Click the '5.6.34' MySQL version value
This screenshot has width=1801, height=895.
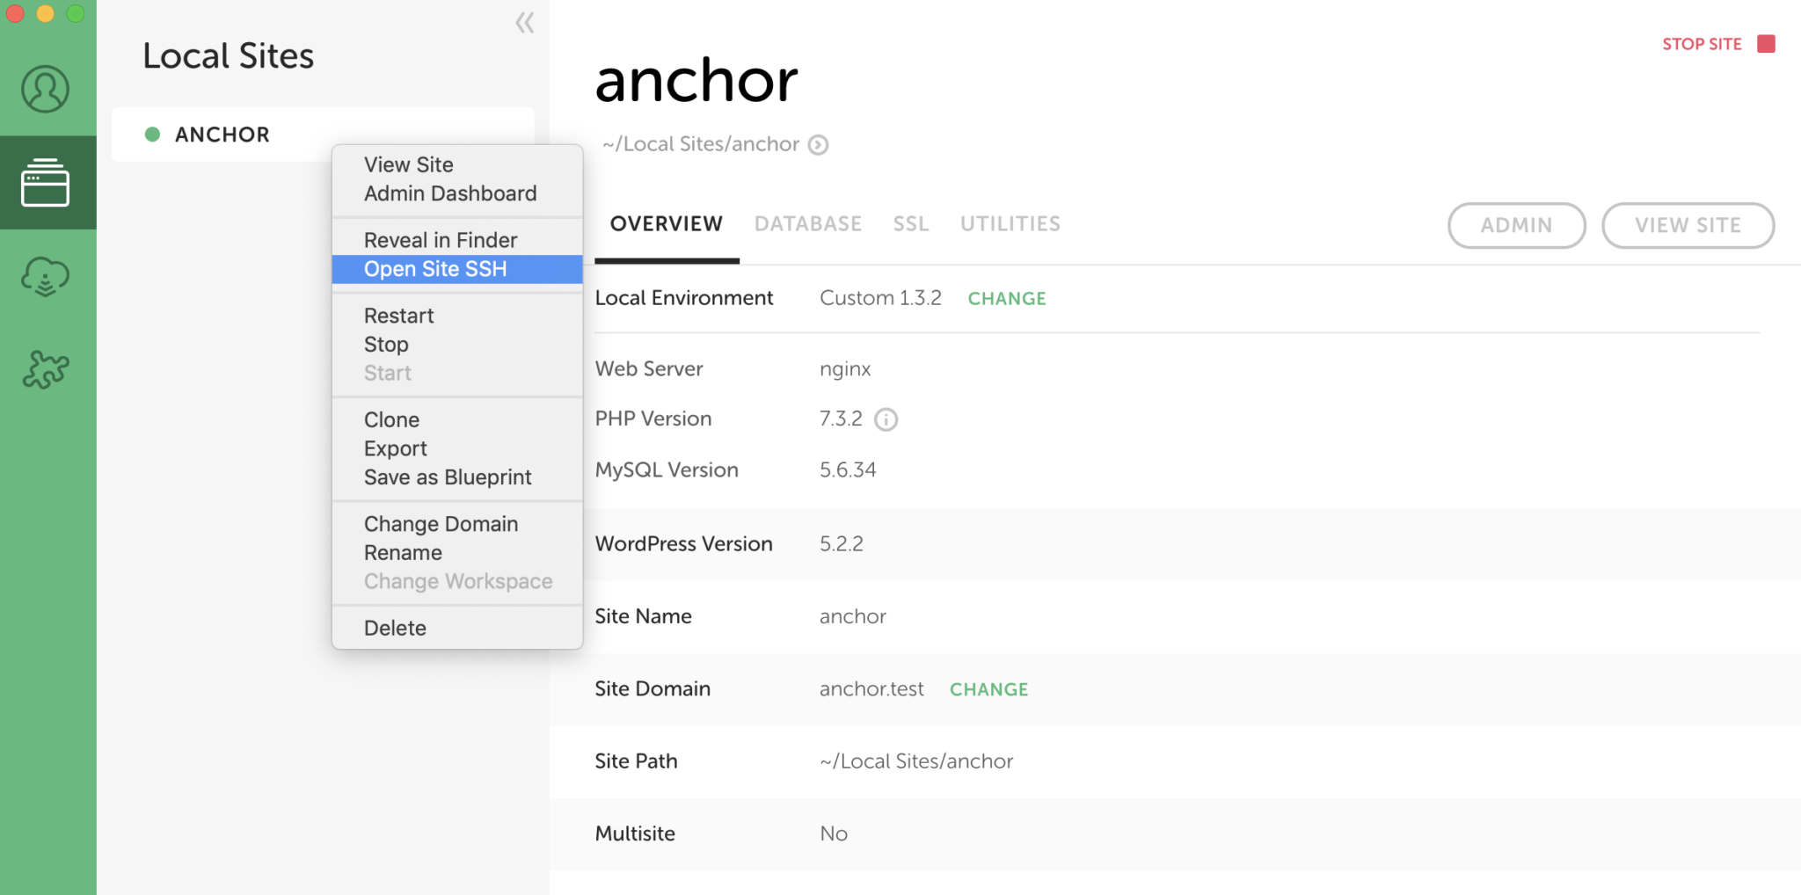[x=848, y=470]
